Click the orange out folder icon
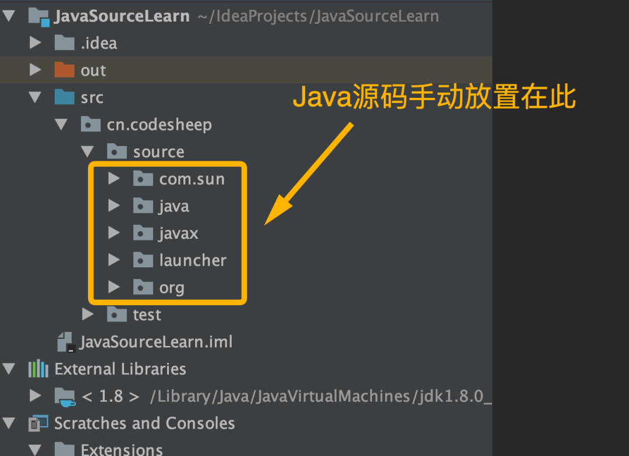This screenshot has width=629, height=456. [64, 70]
